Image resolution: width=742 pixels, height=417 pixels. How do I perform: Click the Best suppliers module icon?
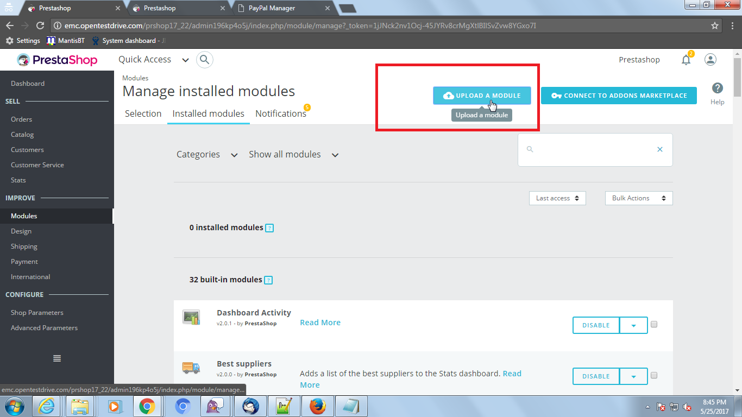tap(191, 368)
